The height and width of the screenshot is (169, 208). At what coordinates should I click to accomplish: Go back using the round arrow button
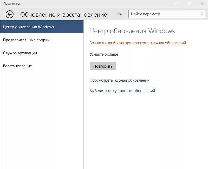coord(10,14)
